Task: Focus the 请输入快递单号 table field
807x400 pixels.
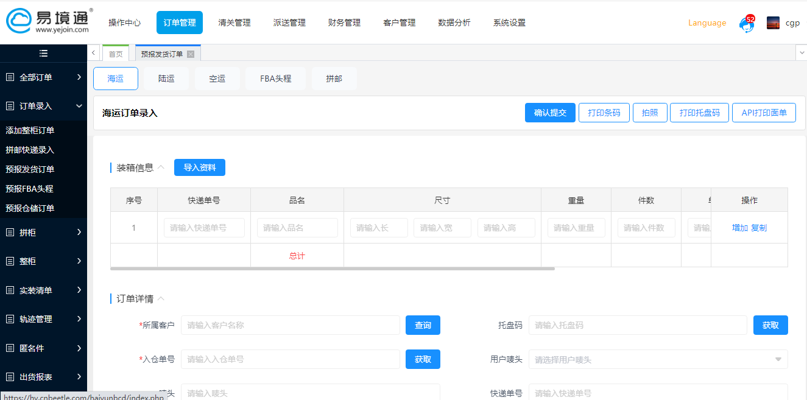Action: pyautogui.click(x=204, y=228)
